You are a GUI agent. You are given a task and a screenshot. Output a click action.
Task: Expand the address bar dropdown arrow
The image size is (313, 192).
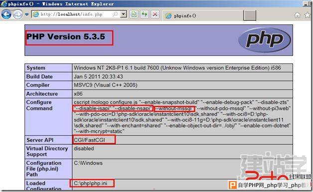click(124, 14)
